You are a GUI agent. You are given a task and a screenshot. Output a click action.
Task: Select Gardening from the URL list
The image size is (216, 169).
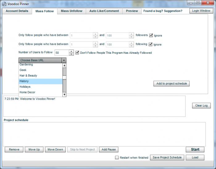point(40,65)
